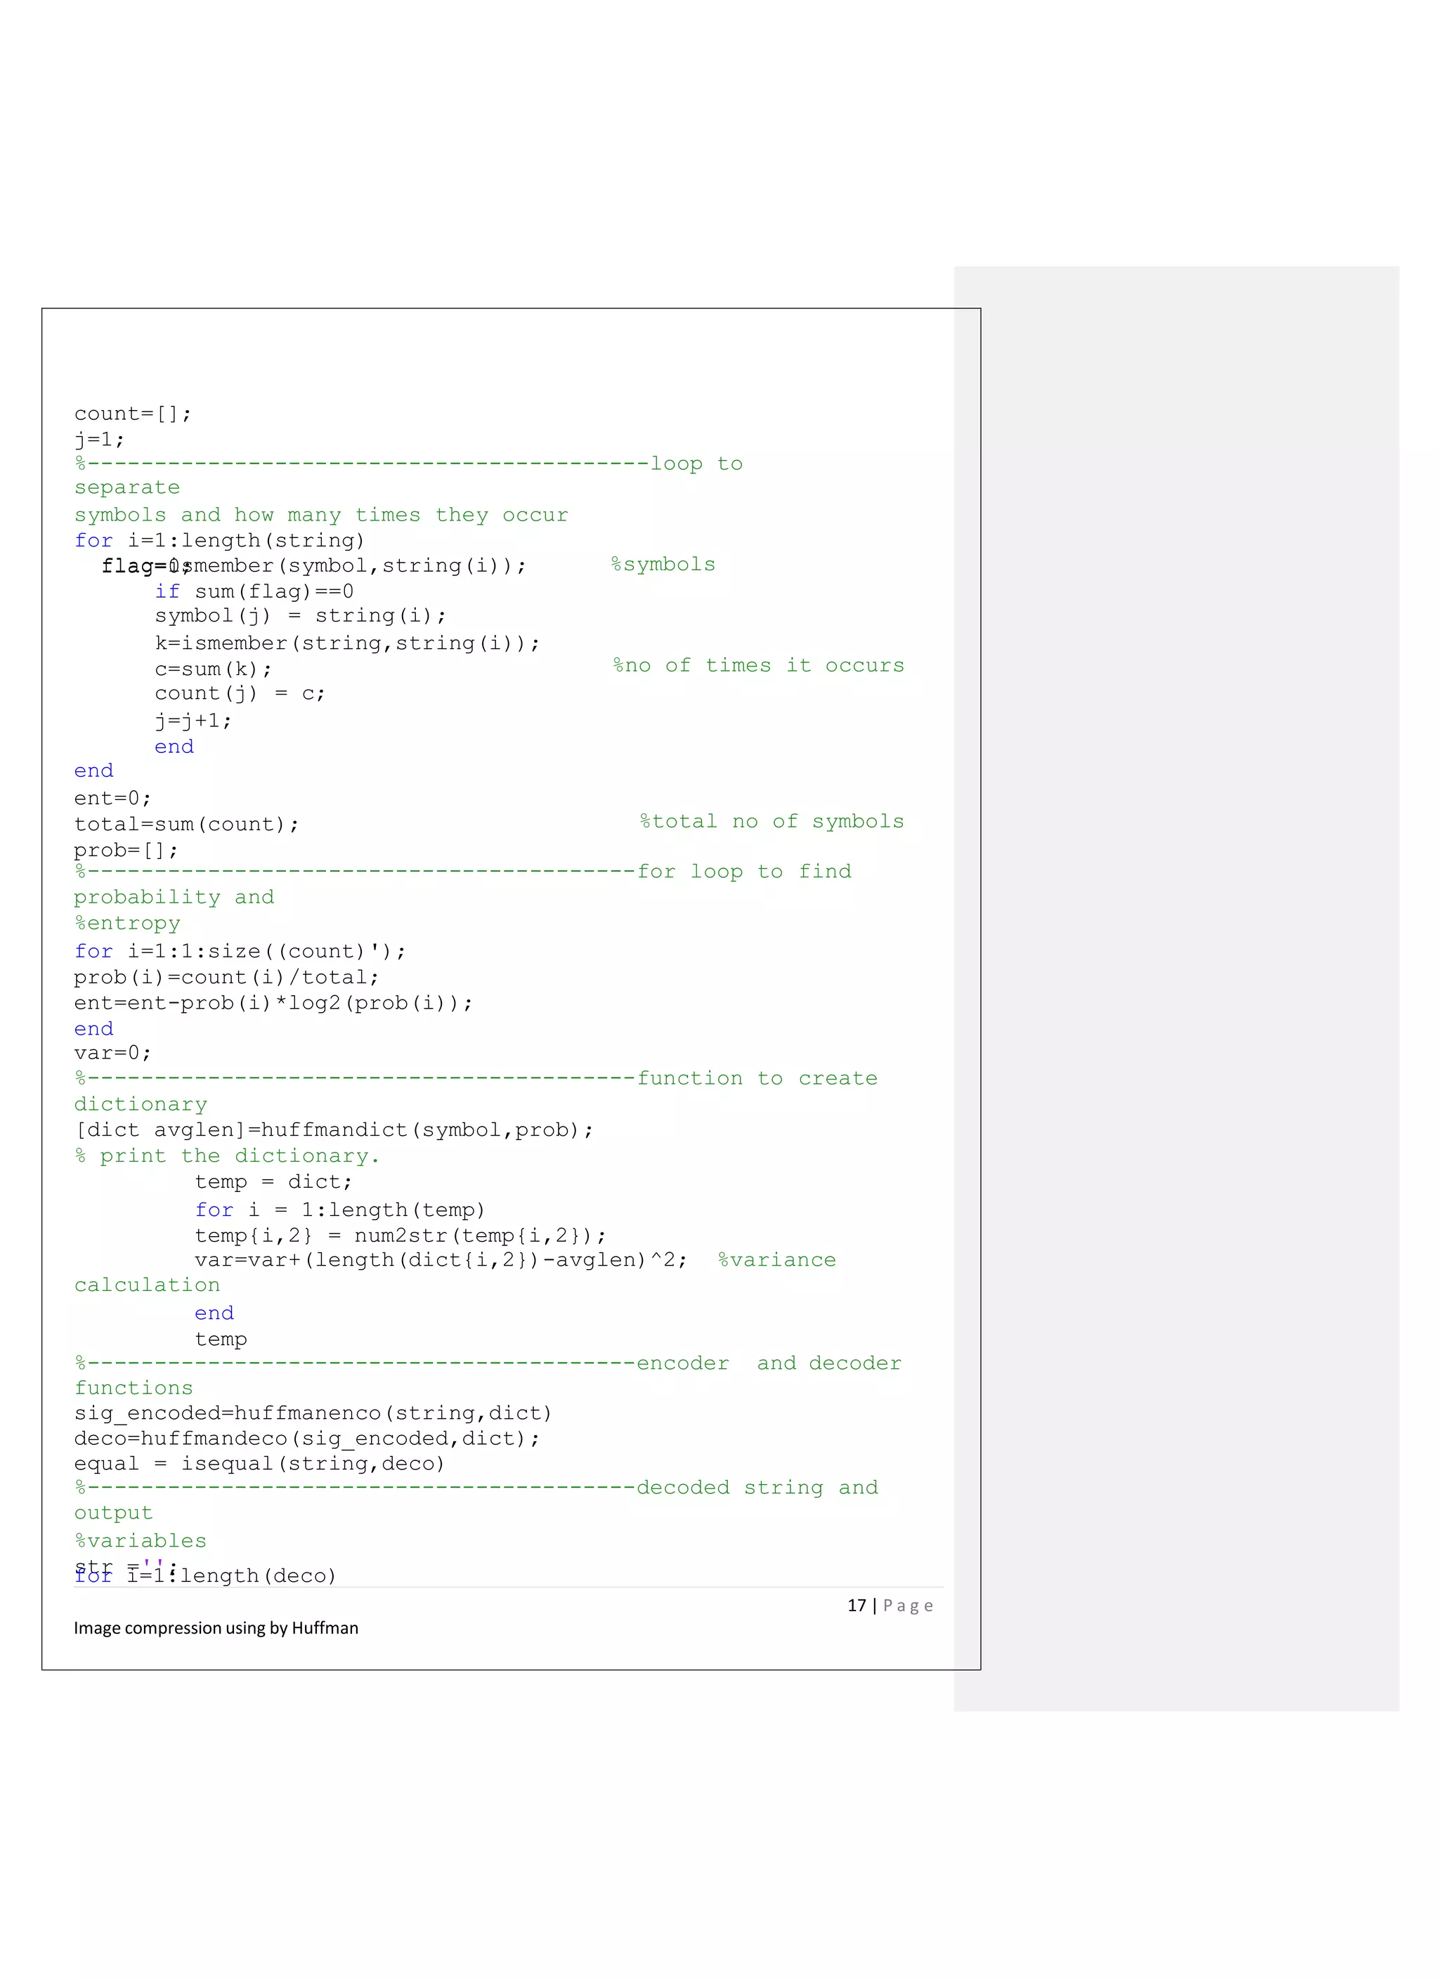
Task: Click the '%symbols' comment
Action: [x=663, y=565]
